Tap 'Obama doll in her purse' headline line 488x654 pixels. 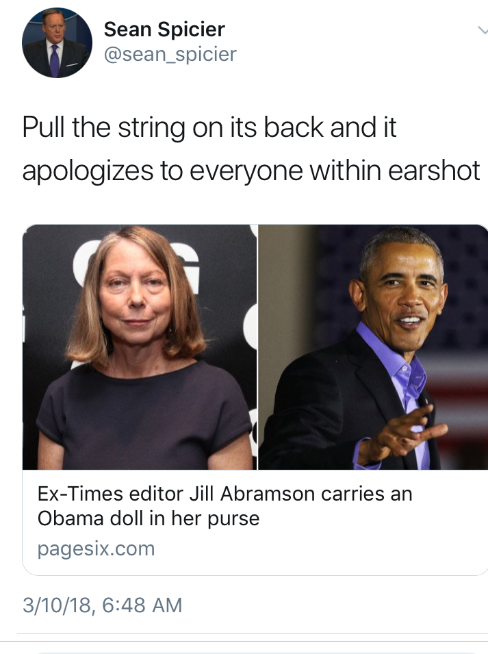(x=149, y=519)
